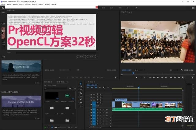This screenshot has width=196, height=130.
Task: Click left button below the export log
Action: click(x=81, y=56)
